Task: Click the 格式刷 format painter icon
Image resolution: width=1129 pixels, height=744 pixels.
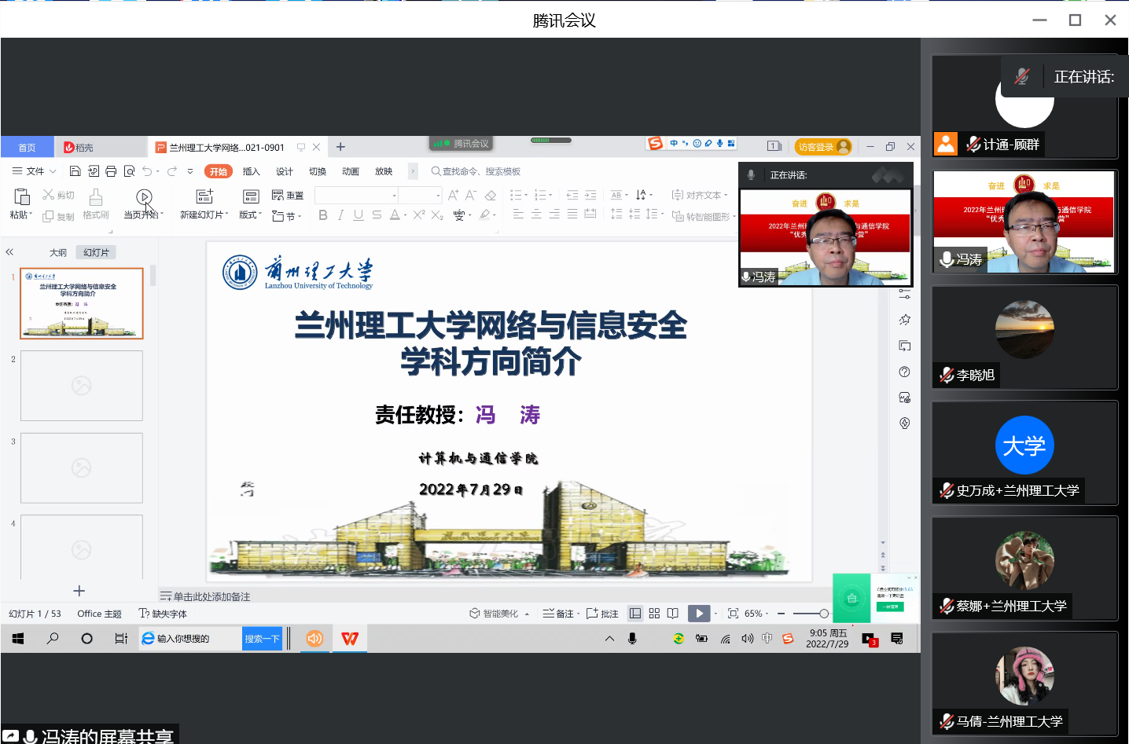Action: (x=95, y=196)
